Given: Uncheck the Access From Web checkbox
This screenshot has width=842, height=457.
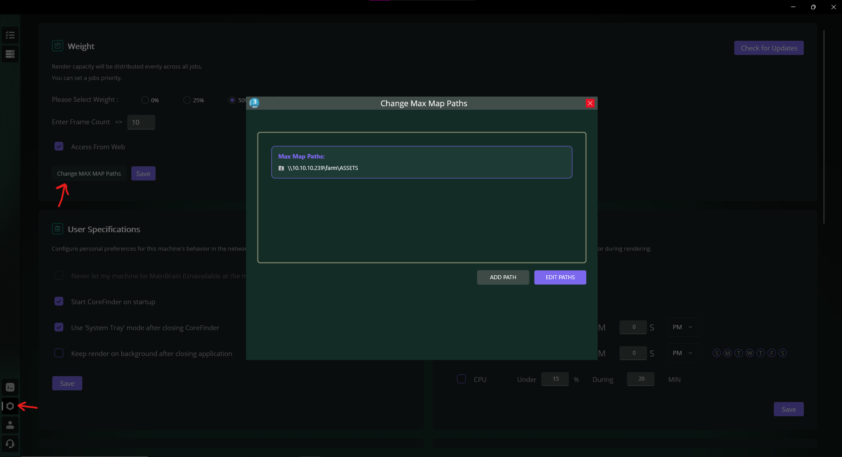Looking at the screenshot, I should point(59,147).
